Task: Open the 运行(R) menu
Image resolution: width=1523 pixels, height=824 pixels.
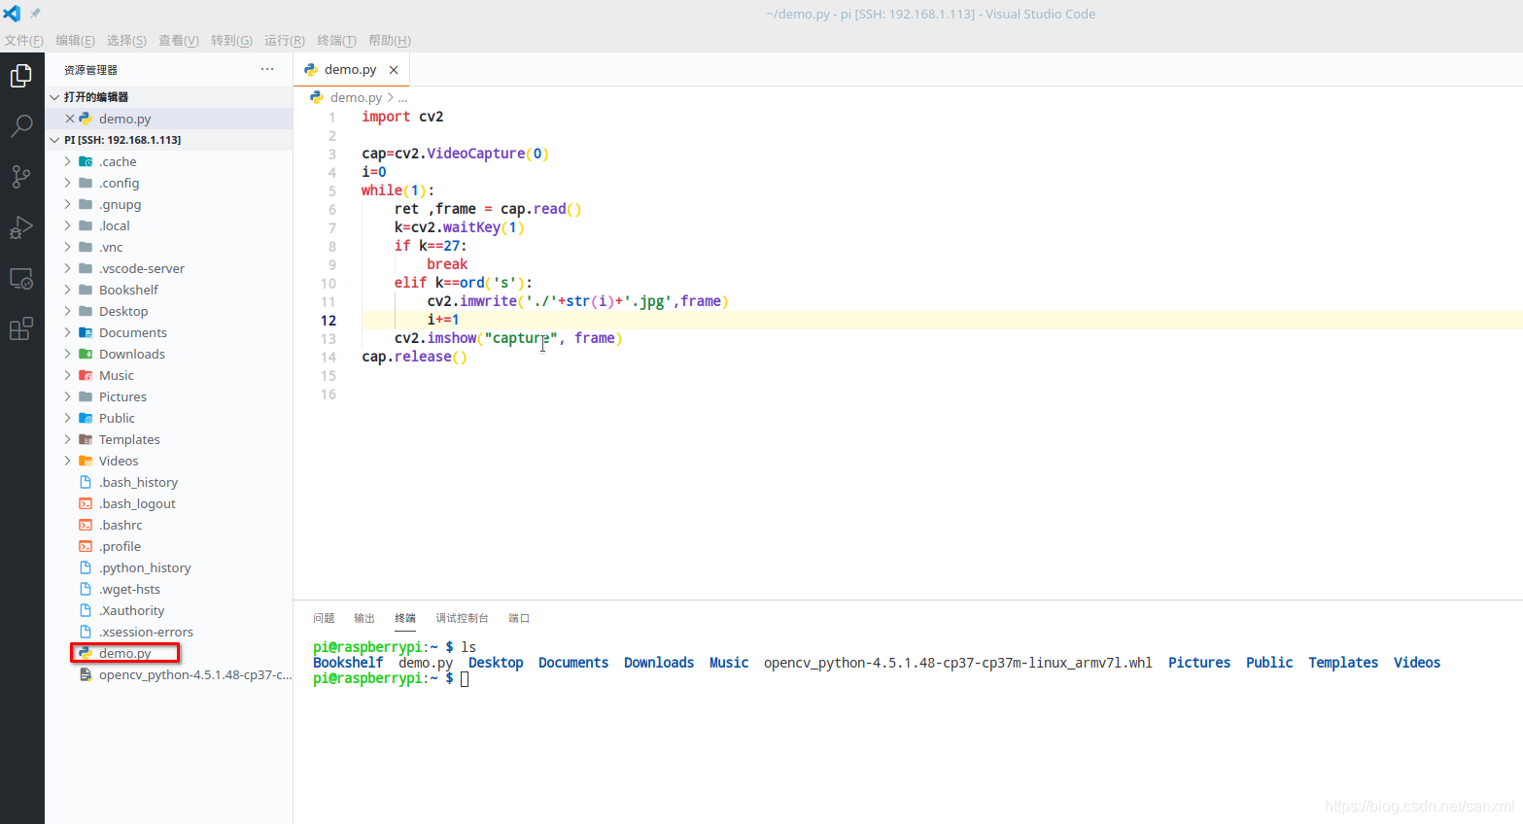Action: pos(285,41)
